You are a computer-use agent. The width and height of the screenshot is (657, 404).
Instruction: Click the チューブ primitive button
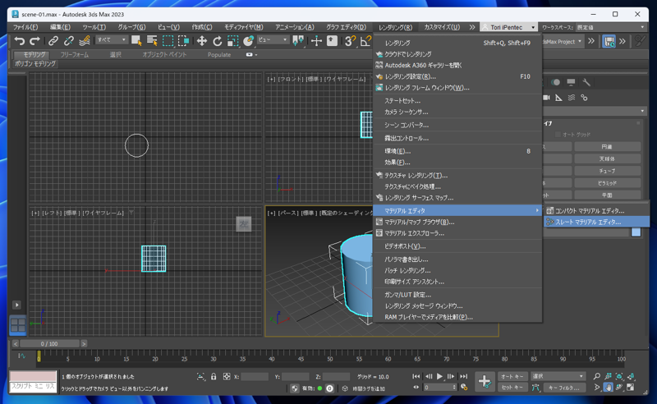point(607,171)
